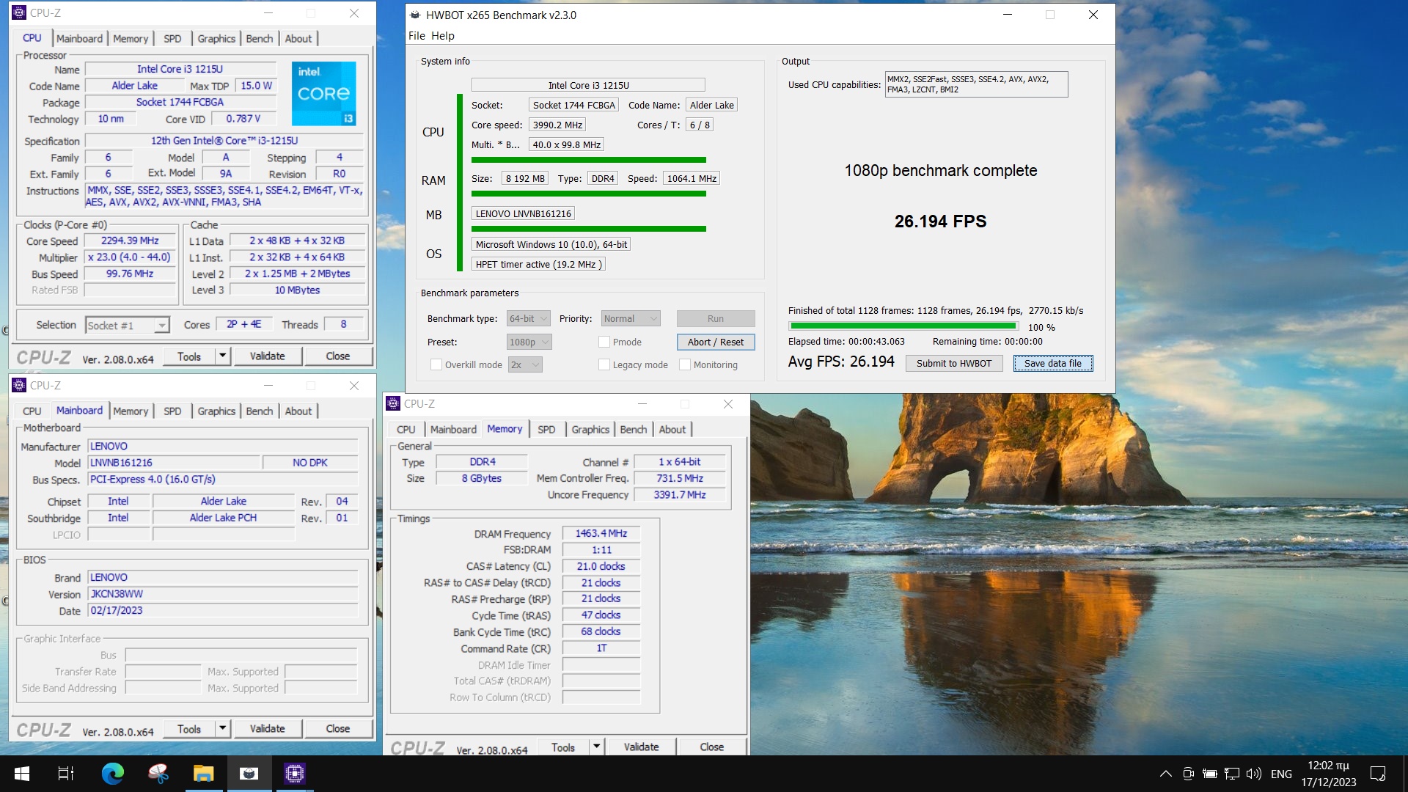Show hidden system tray icons

[1165, 774]
